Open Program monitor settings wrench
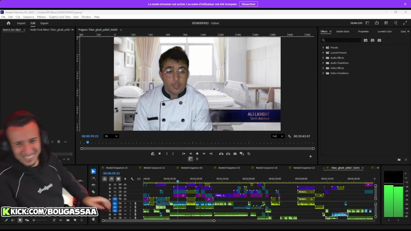Viewport: 411px width, 231px height. pyautogui.click(x=289, y=136)
